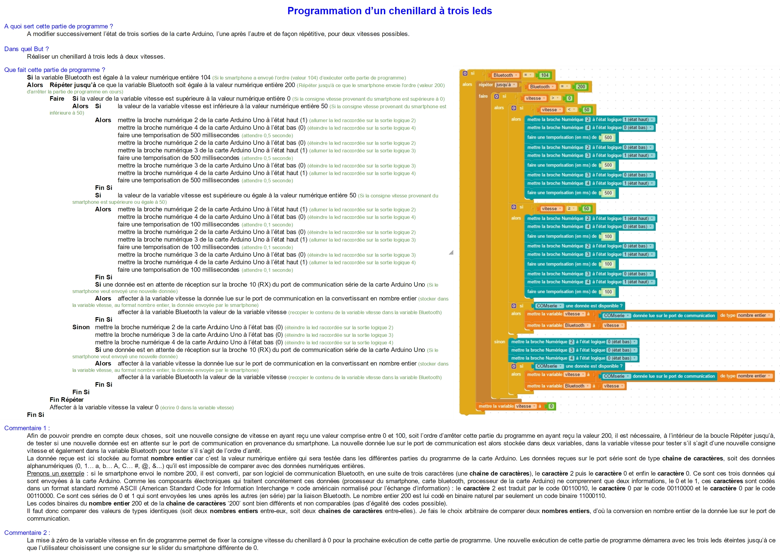780x556 pixels.
Task: Click the number field showing 200
Action: pyautogui.click(x=581, y=87)
